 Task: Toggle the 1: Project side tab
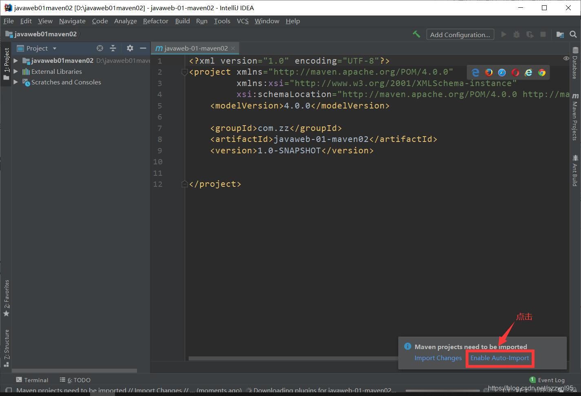pyautogui.click(x=6, y=63)
